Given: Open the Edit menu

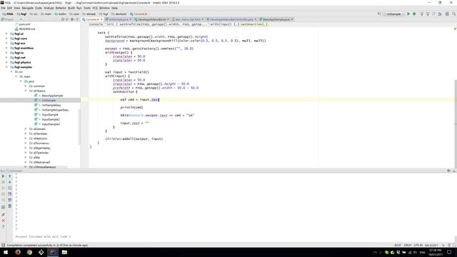Looking at the screenshot, I should [9, 8].
